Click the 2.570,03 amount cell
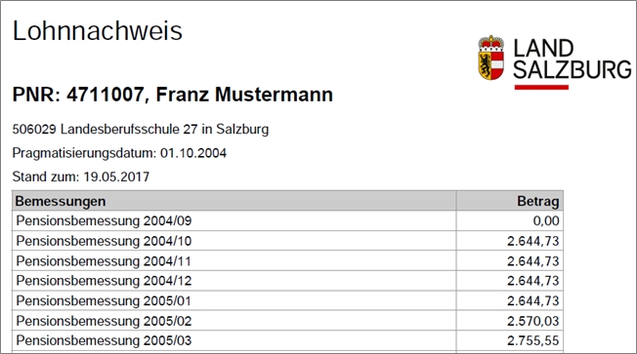Viewport: 637px width, 354px height. pos(510,321)
